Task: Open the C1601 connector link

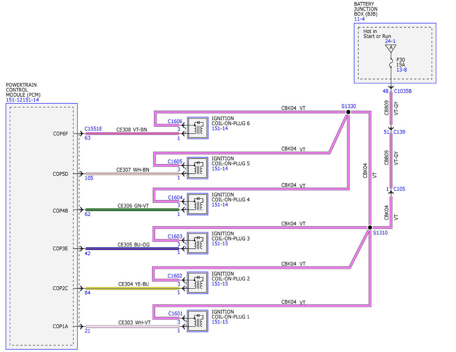Action: click(x=175, y=314)
